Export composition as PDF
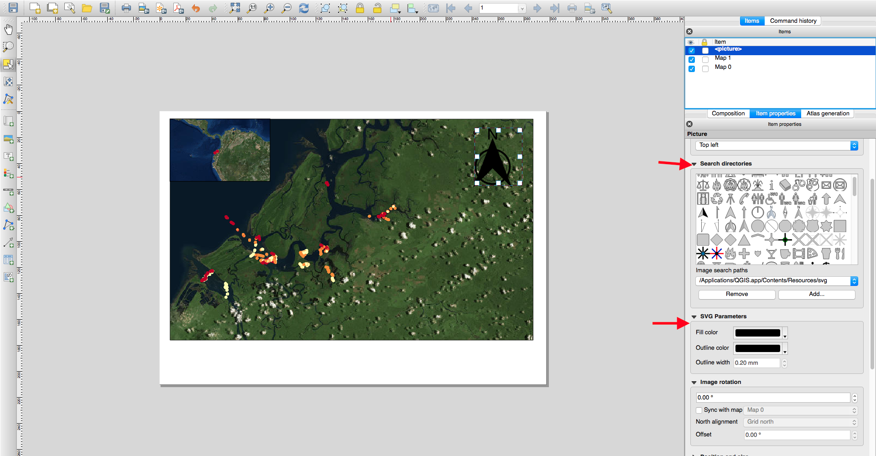Image resolution: width=876 pixels, height=456 pixels. click(178, 8)
